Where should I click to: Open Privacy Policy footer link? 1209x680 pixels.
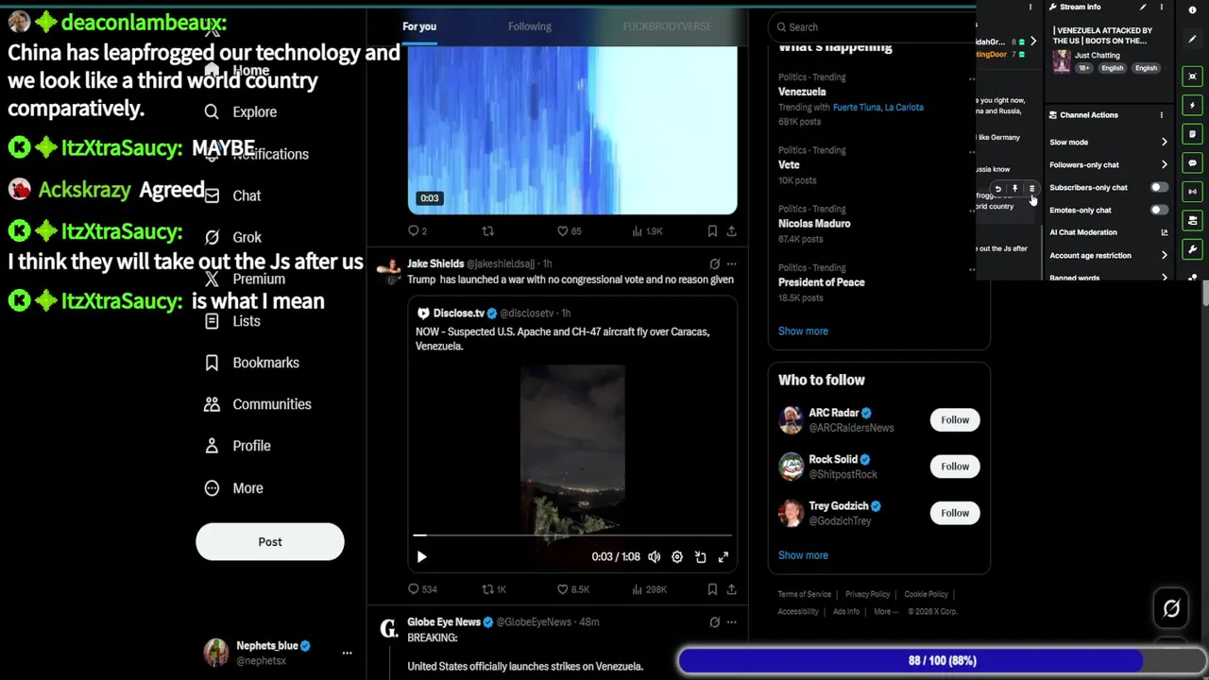click(868, 594)
